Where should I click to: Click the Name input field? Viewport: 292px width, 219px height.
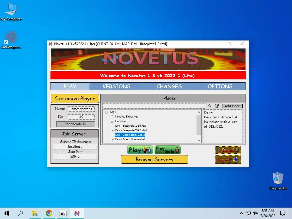pyautogui.click(x=81, y=109)
